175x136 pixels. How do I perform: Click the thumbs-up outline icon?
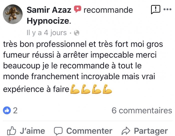(x=11, y=131)
